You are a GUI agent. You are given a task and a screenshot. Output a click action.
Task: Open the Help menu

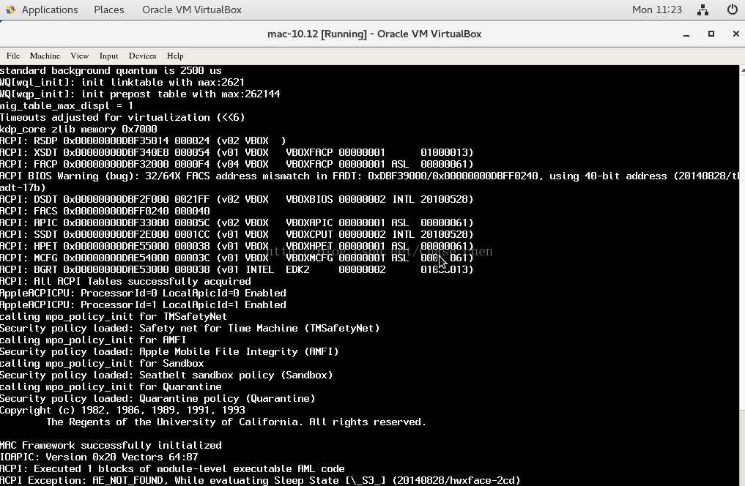[175, 56]
